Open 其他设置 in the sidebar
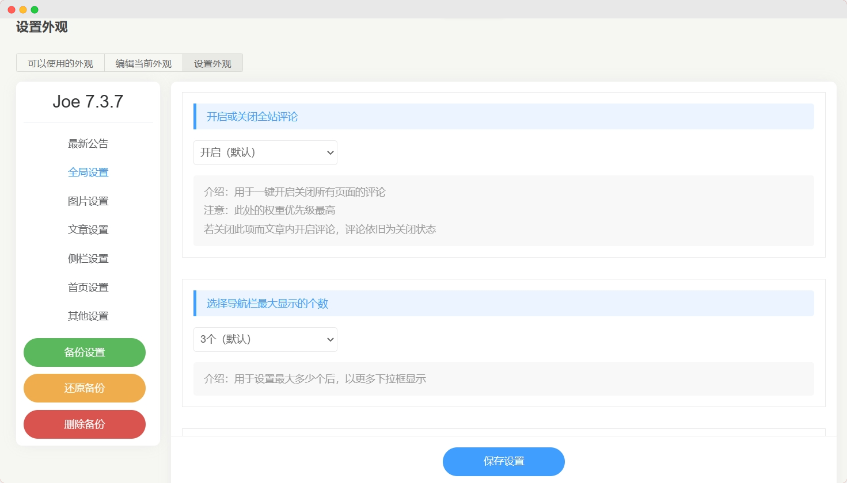The height and width of the screenshot is (483, 847). pos(88,316)
